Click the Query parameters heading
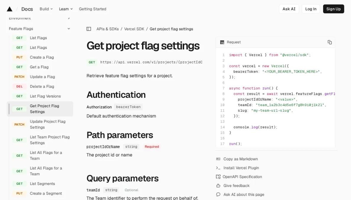The height and width of the screenshot is (200, 355). point(122,178)
